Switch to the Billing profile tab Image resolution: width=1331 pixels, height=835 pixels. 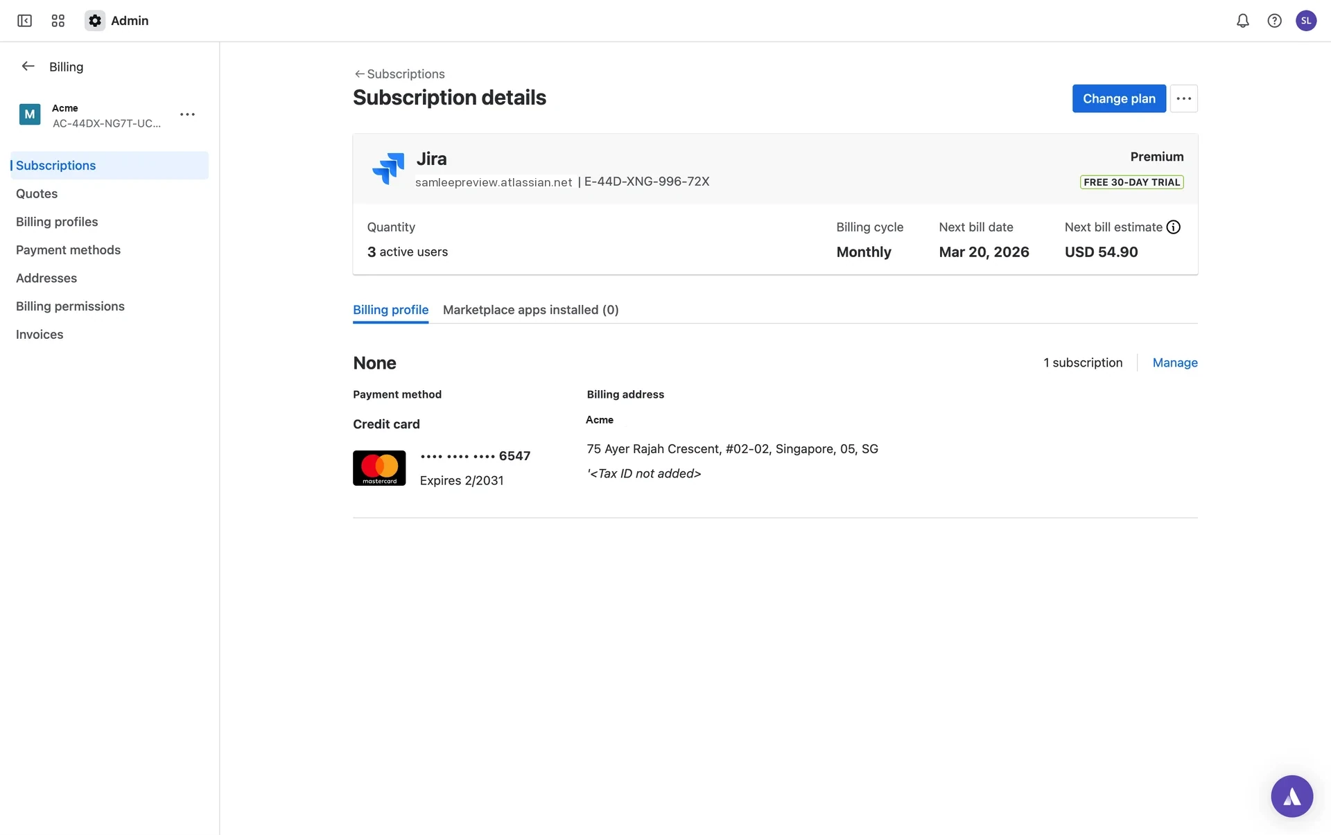tap(390, 310)
